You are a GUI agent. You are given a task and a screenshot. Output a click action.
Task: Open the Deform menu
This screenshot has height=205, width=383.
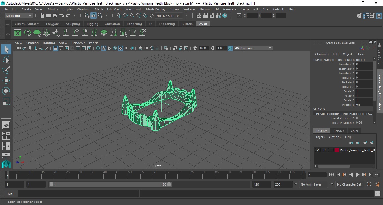tap(205, 9)
